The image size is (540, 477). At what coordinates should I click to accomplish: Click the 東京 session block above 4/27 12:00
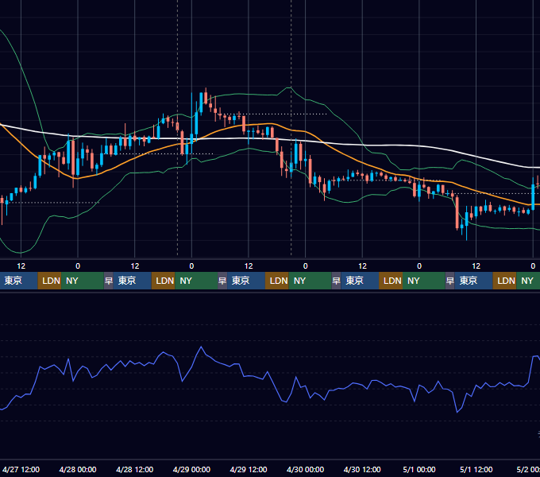click(x=18, y=281)
